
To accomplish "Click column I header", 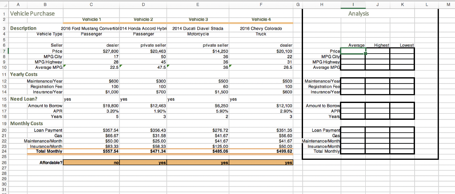I will [x=353, y=4].
